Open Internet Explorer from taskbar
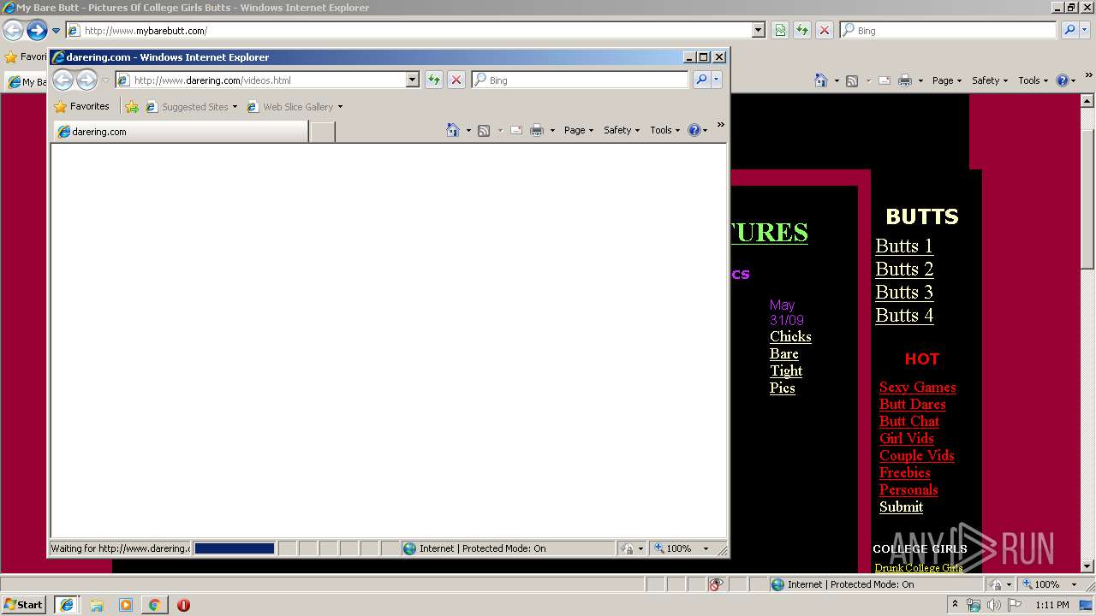Image resolution: width=1096 pixels, height=616 pixels. coord(67,605)
